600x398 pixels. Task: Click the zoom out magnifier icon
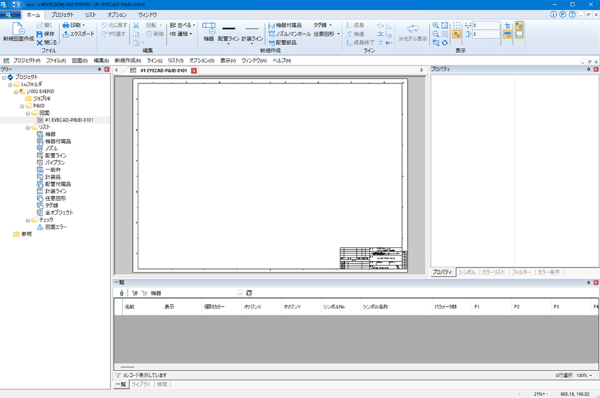click(x=435, y=34)
